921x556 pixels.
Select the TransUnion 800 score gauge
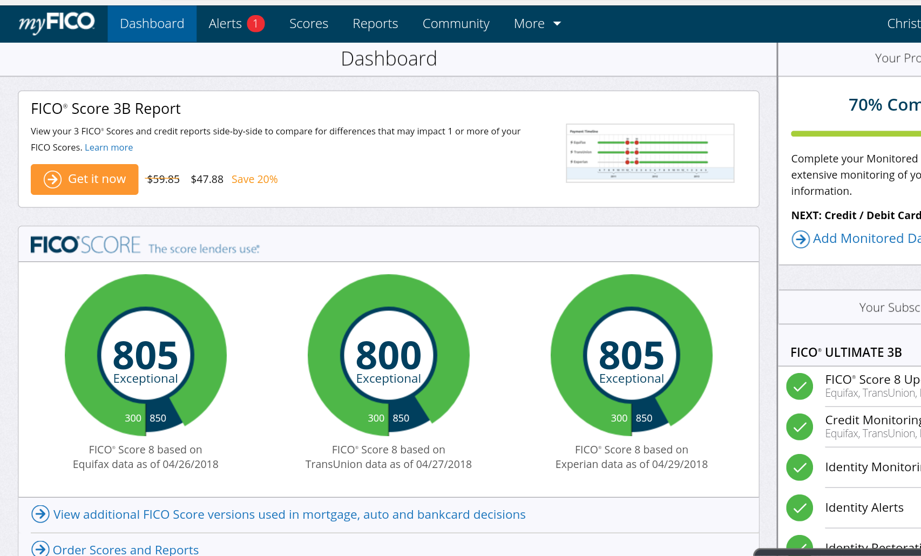(x=389, y=355)
